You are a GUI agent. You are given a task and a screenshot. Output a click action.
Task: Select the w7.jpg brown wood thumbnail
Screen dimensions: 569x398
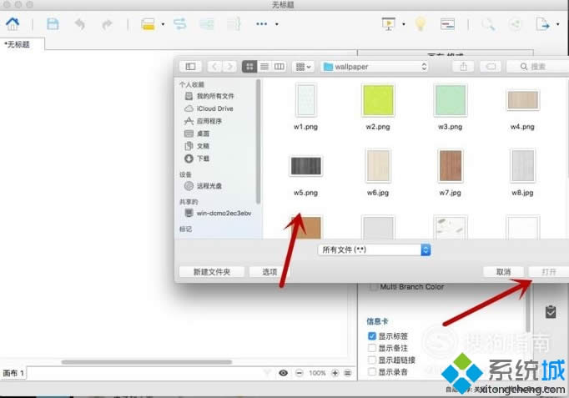450,166
